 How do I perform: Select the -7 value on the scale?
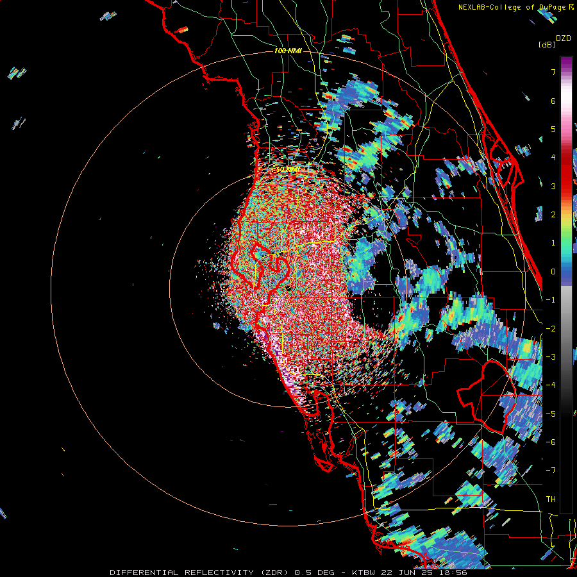pyautogui.click(x=551, y=471)
